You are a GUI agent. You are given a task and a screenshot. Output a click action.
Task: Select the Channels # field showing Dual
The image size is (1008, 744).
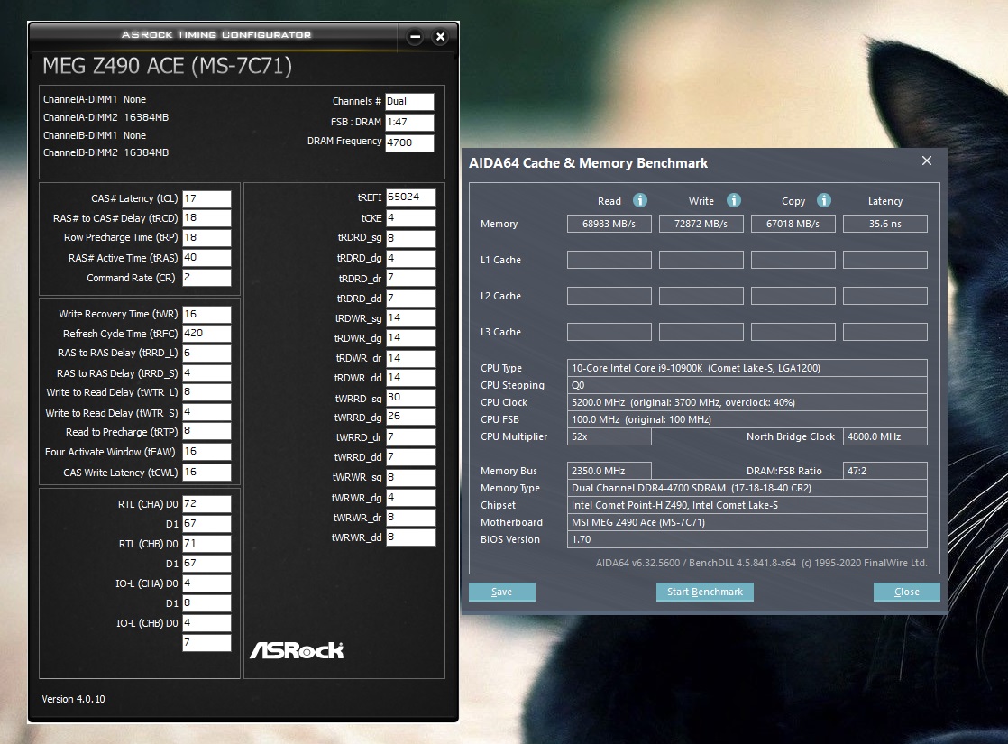(x=409, y=102)
